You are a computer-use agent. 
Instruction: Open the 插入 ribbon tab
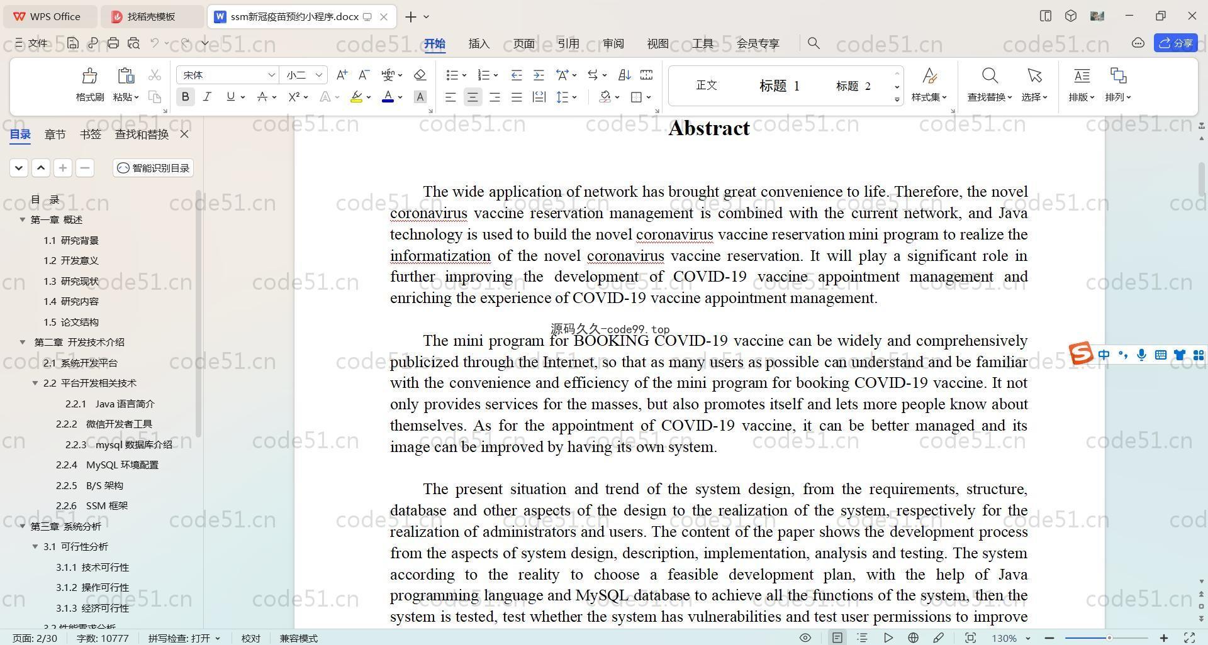point(479,43)
